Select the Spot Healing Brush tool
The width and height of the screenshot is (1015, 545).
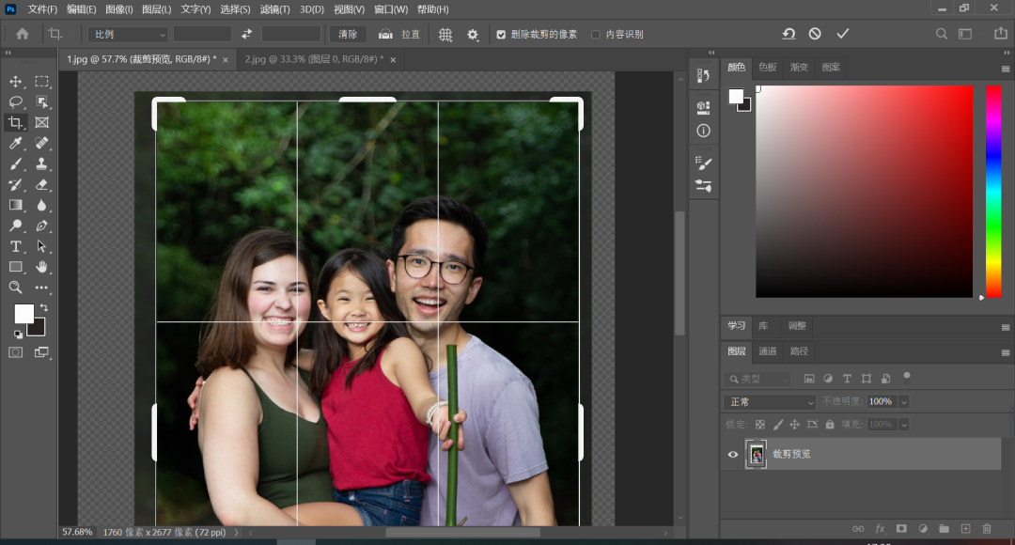[42, 143]
